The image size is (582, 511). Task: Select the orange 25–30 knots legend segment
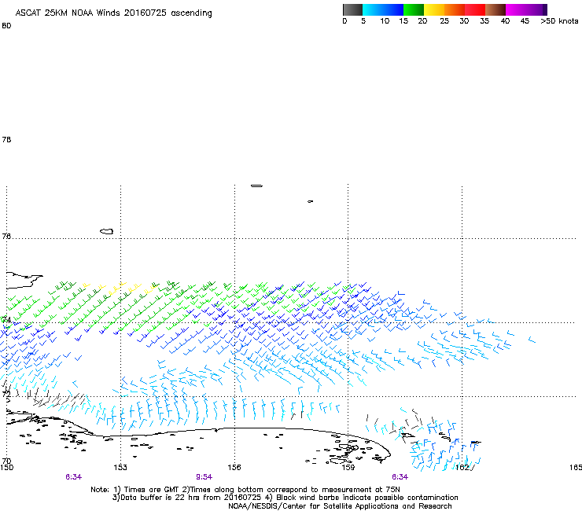click(x=455, y=9)
